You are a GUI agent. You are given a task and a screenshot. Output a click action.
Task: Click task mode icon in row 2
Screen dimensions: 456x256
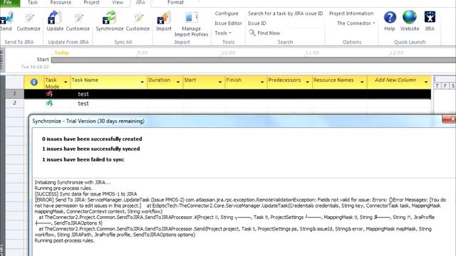click(49, 103)
